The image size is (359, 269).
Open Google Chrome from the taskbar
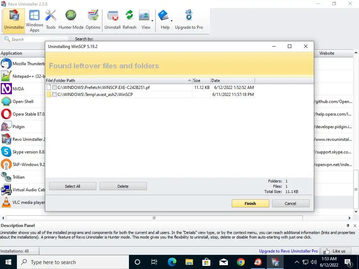241,262
